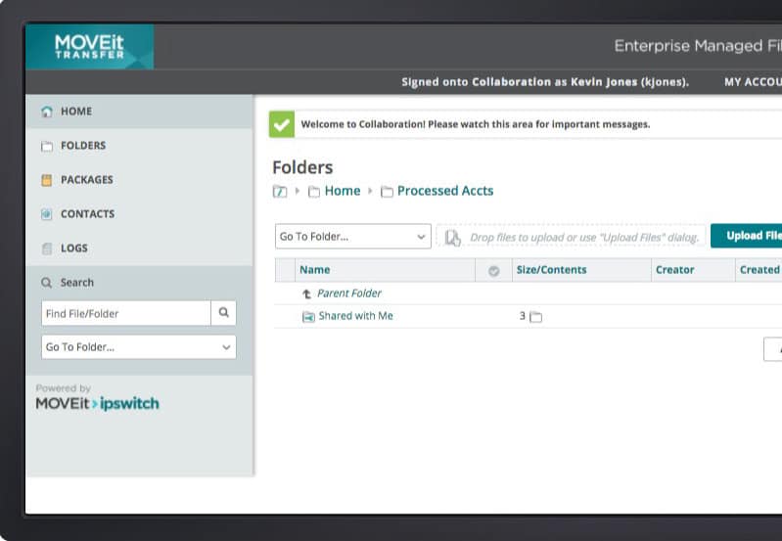Click the Packages box icon in sidebar
782x541 pixels.
click(46, 180)
